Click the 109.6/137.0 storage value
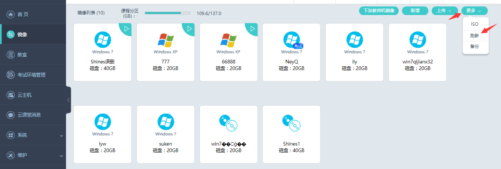 coord(209,14)
